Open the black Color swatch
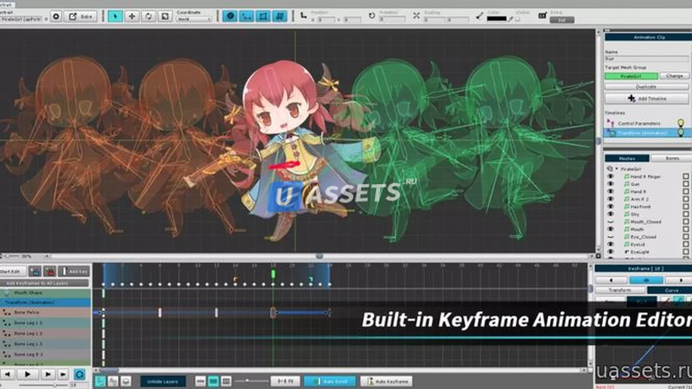Viewport: 692px width, 389px height. pos(497,19)
